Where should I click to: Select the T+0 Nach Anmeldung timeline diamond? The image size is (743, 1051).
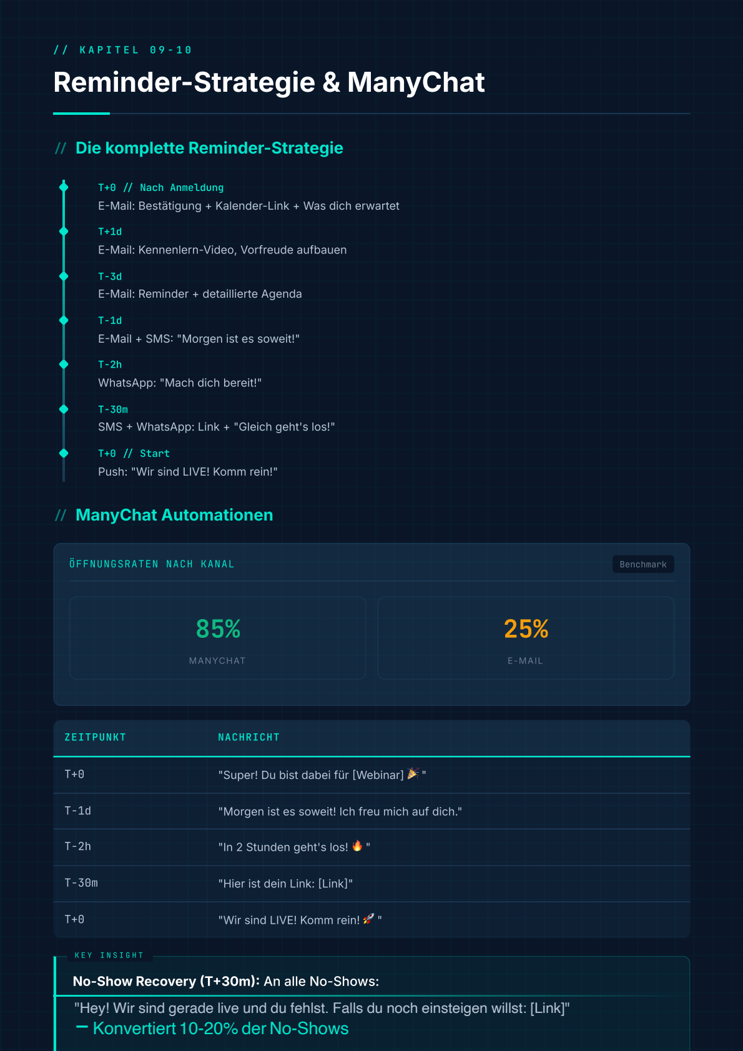(64, 187)
